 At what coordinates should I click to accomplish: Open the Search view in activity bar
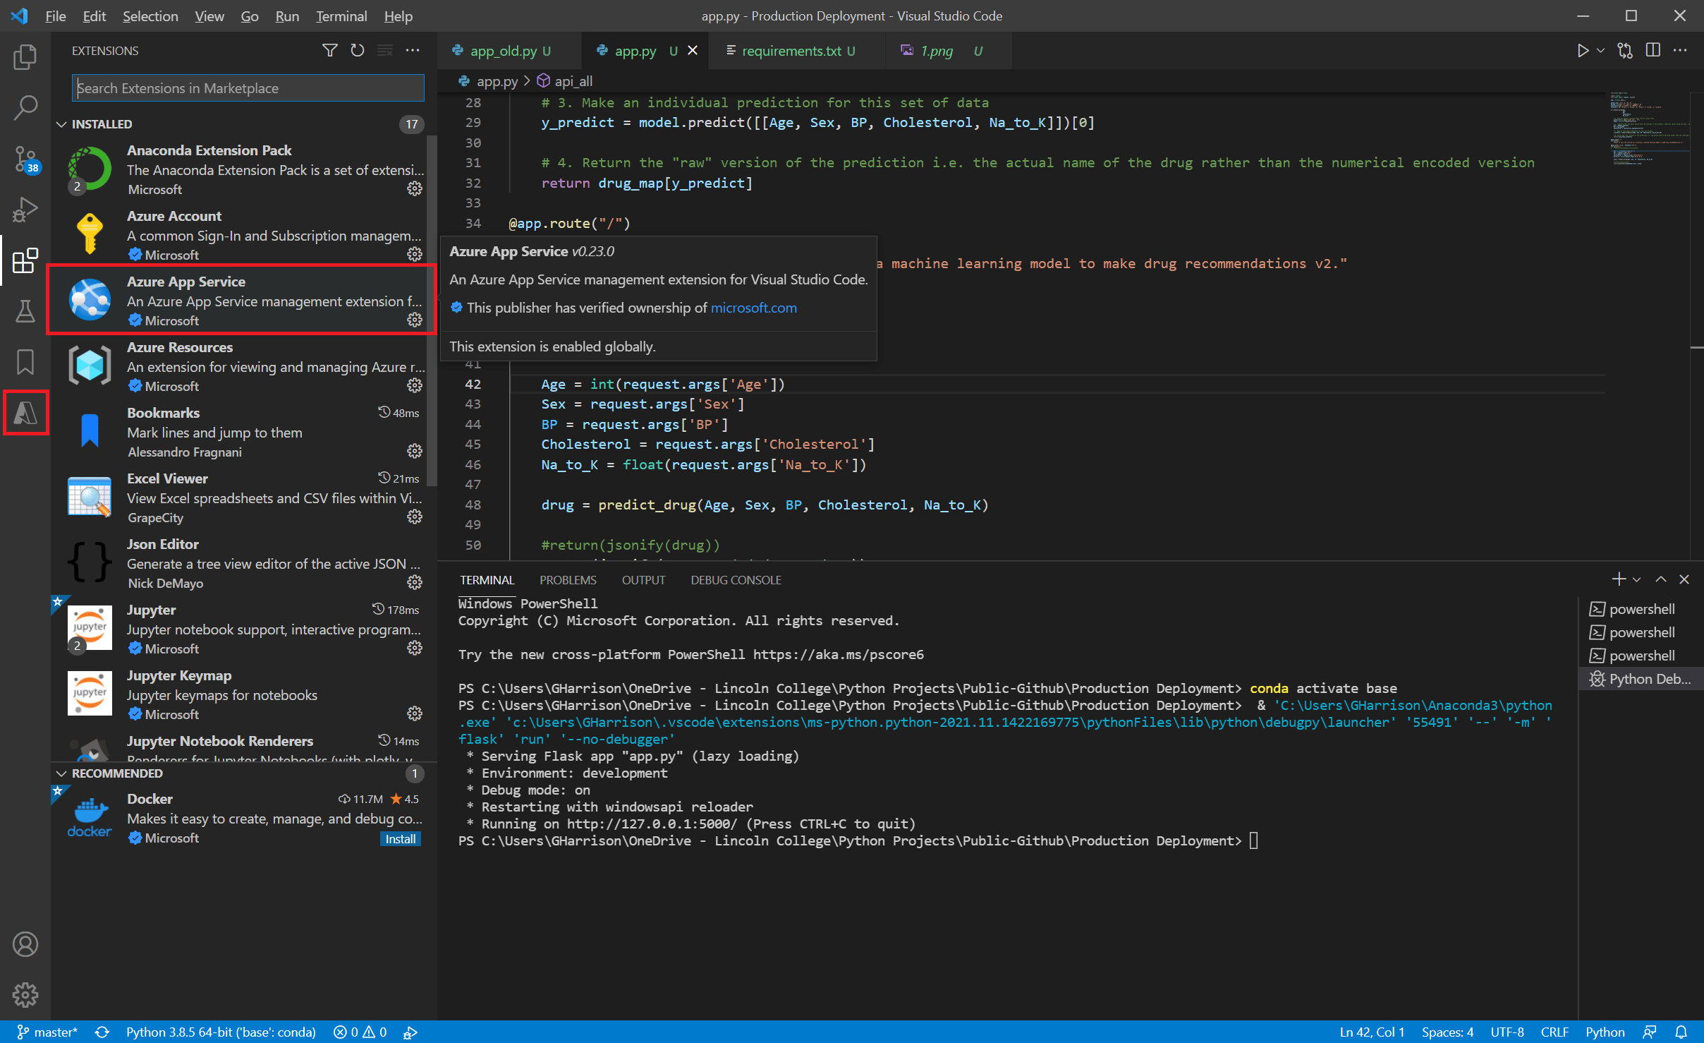25,108
